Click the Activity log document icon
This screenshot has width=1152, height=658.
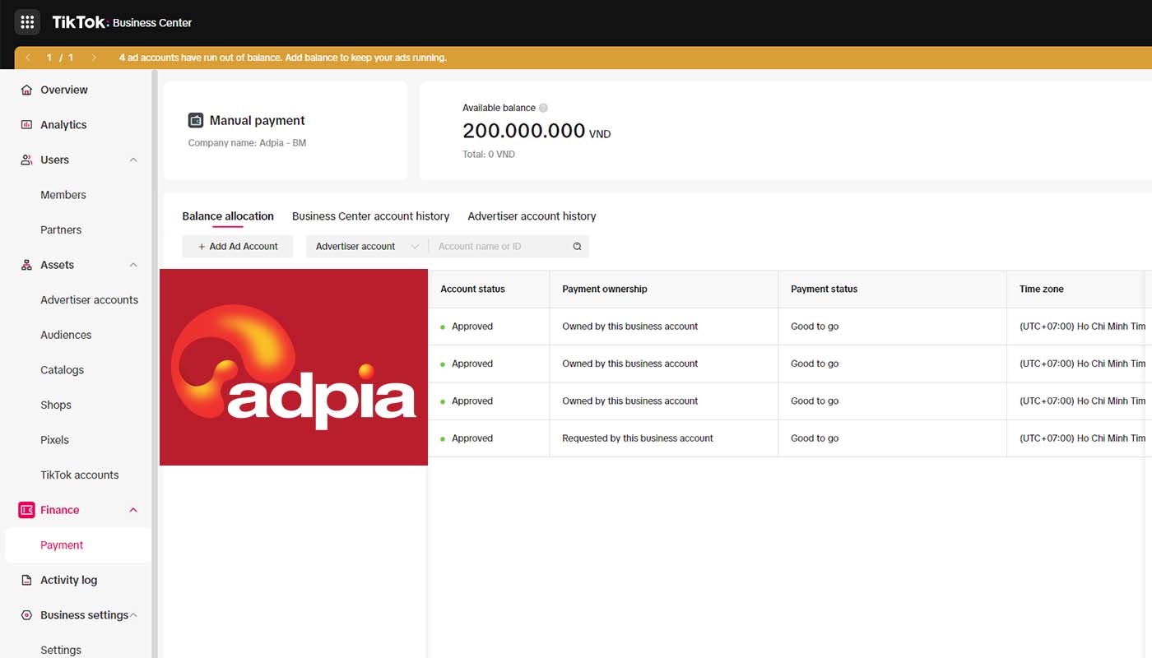coord(26,580)
